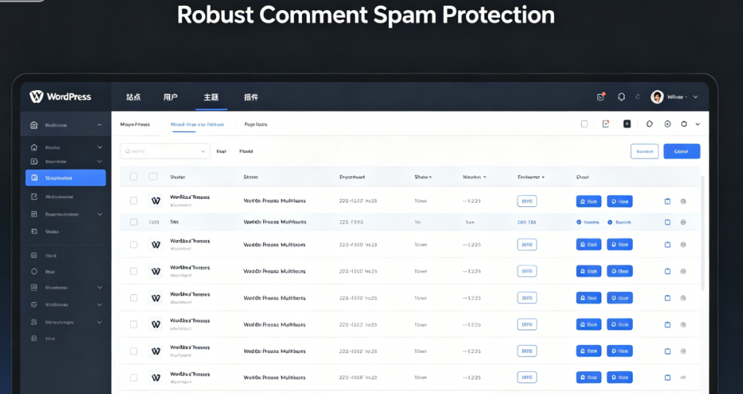Open the dropdown arrow in the search filter box

pyautogui.click(x=204, y=151)
